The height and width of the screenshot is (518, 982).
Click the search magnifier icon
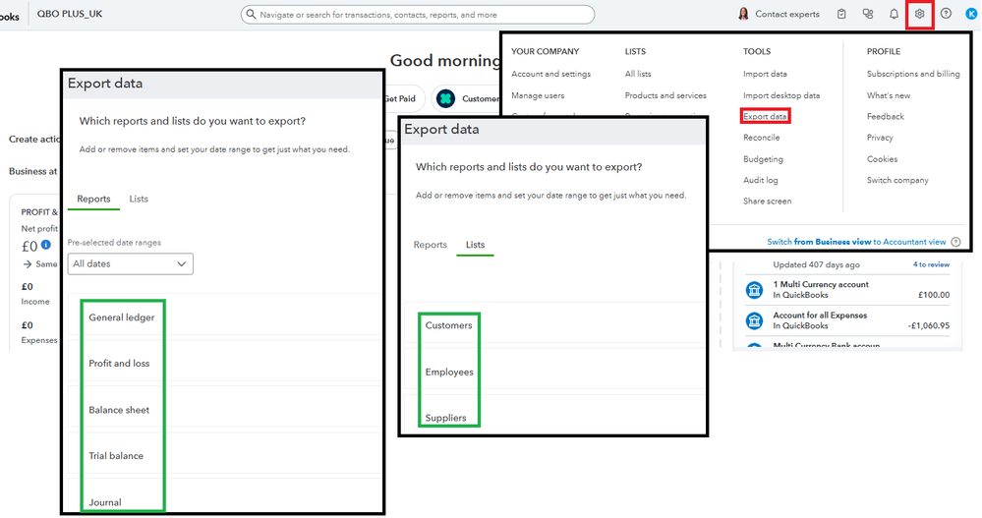[251, 14]
